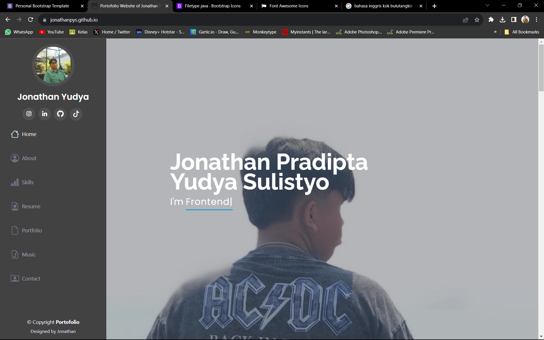The width and height of the screenshot is (544, 340).
Task: Open the Monkeytype bookmark
Action: coord(261,32)
